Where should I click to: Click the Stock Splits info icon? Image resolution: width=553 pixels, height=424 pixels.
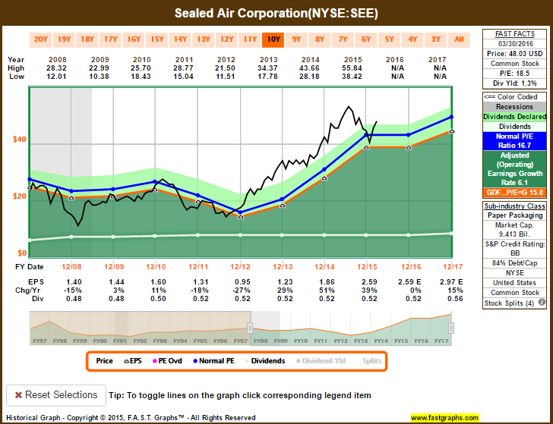coord(542,302)
